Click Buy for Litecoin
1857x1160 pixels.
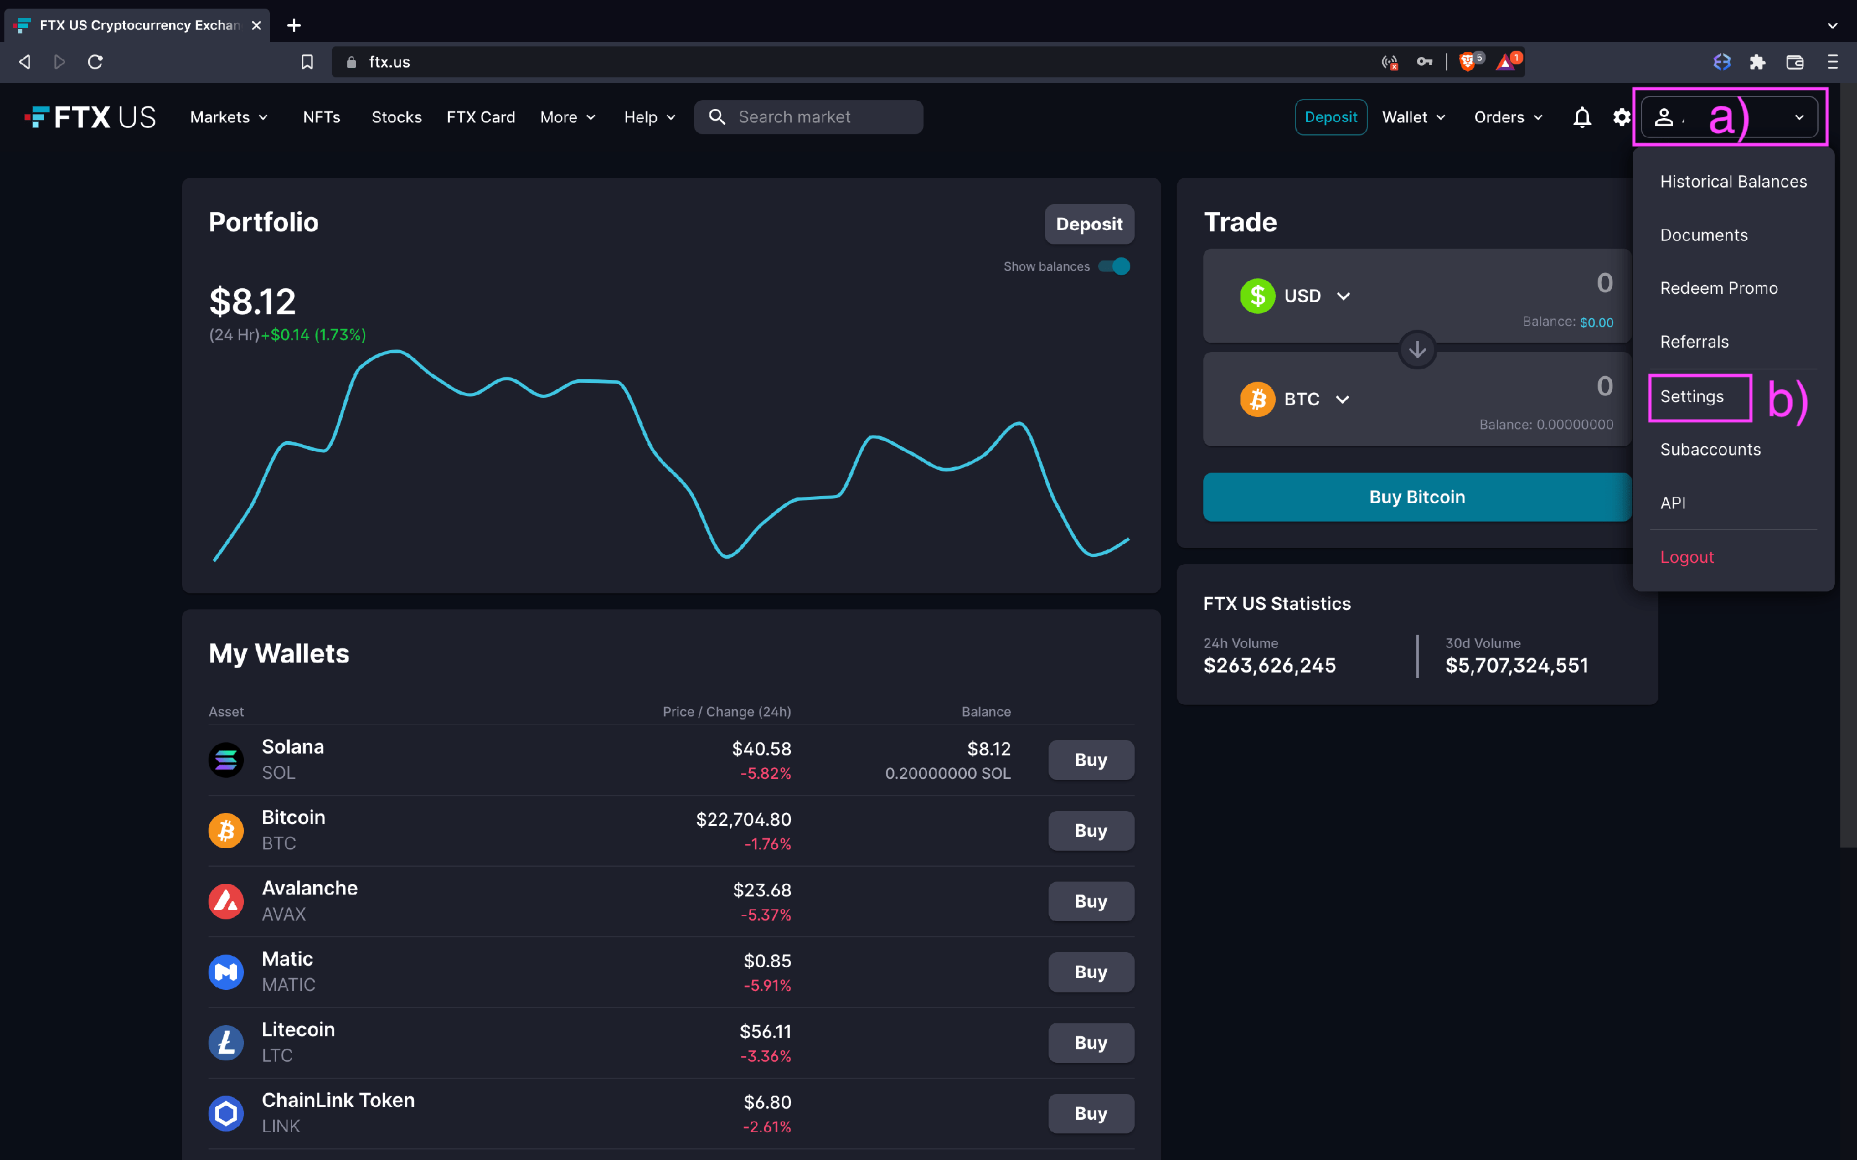[x=1091, y=1042]
